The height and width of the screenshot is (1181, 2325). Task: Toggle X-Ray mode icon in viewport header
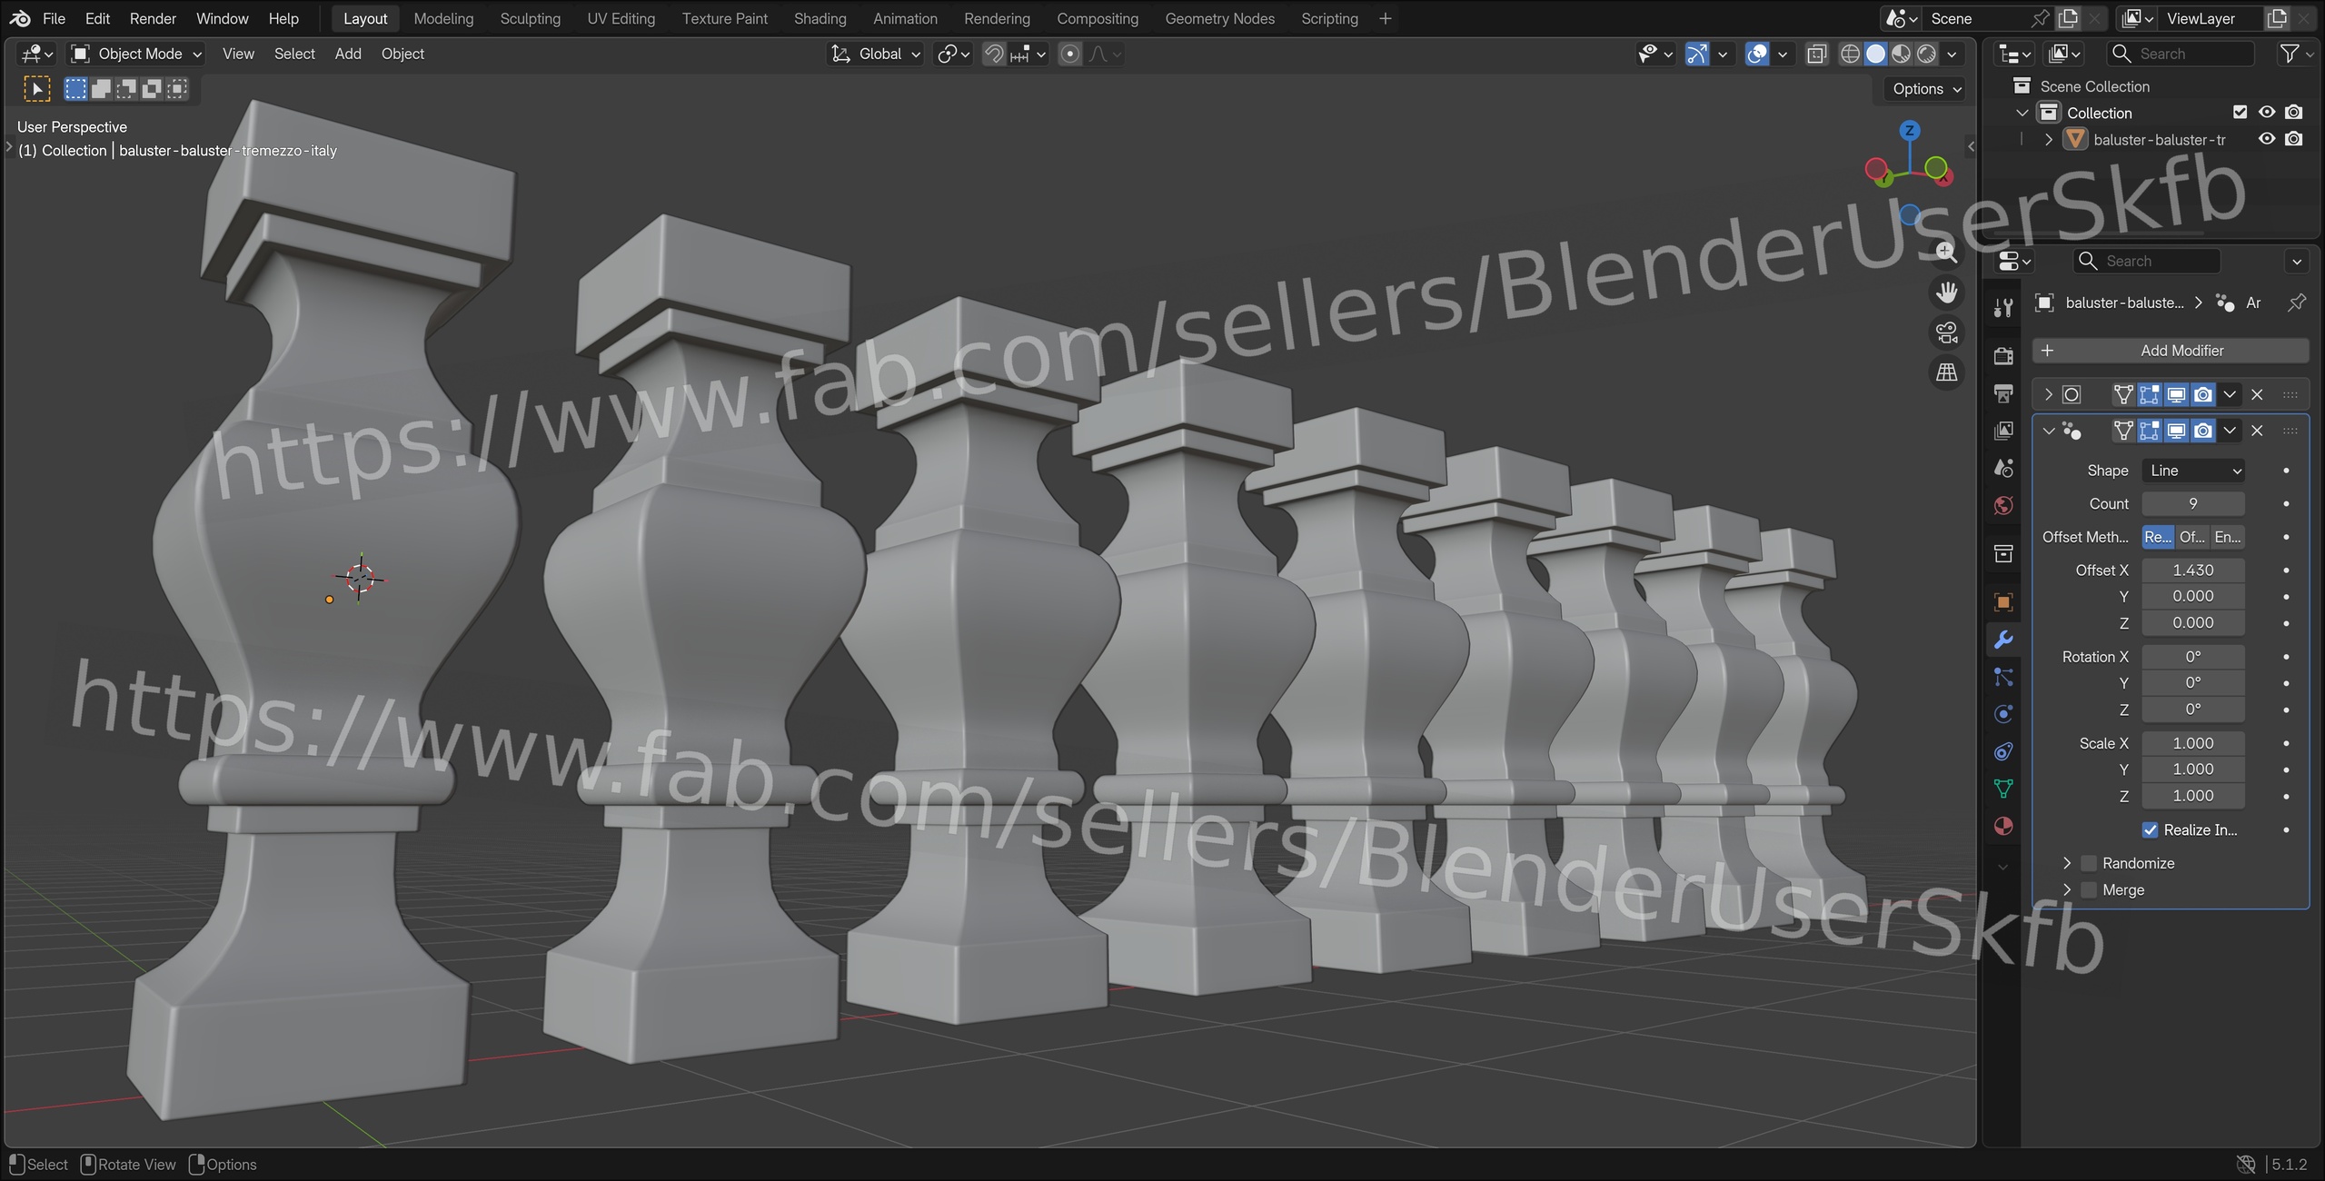[x=1816, y=55]
